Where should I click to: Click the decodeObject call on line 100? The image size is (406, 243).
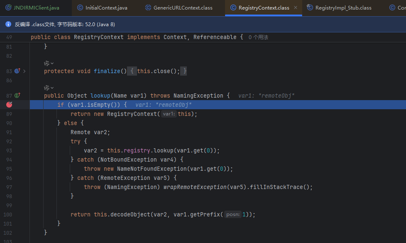[x=130, y=214]
